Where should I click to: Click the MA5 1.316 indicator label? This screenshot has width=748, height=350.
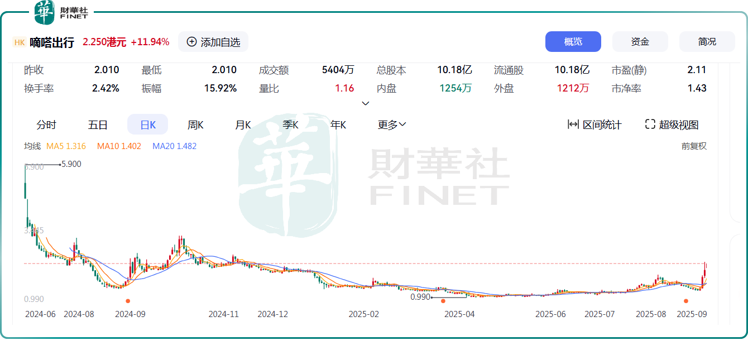coord(66,146)
